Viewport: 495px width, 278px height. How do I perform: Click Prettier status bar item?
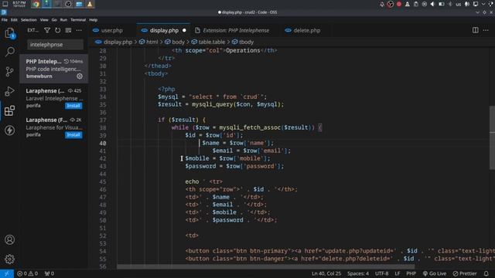coord(465,273)
